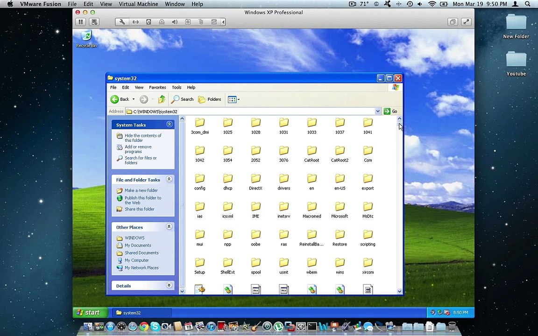Click the Go button next to address
The height and width of the screenshot is (336, 538).
[390, 111]
